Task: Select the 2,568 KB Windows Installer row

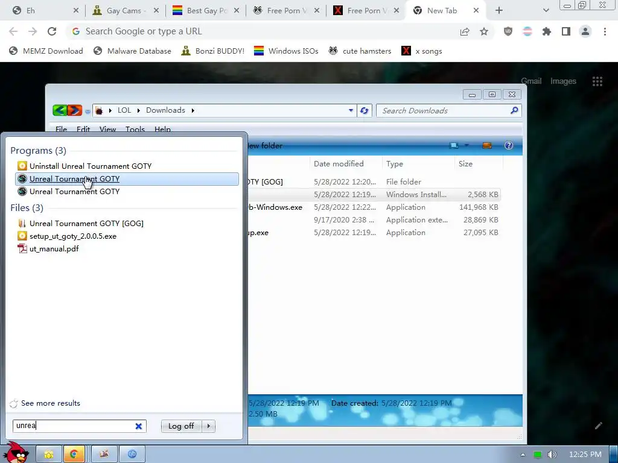Action: click(x=374, y=195)
